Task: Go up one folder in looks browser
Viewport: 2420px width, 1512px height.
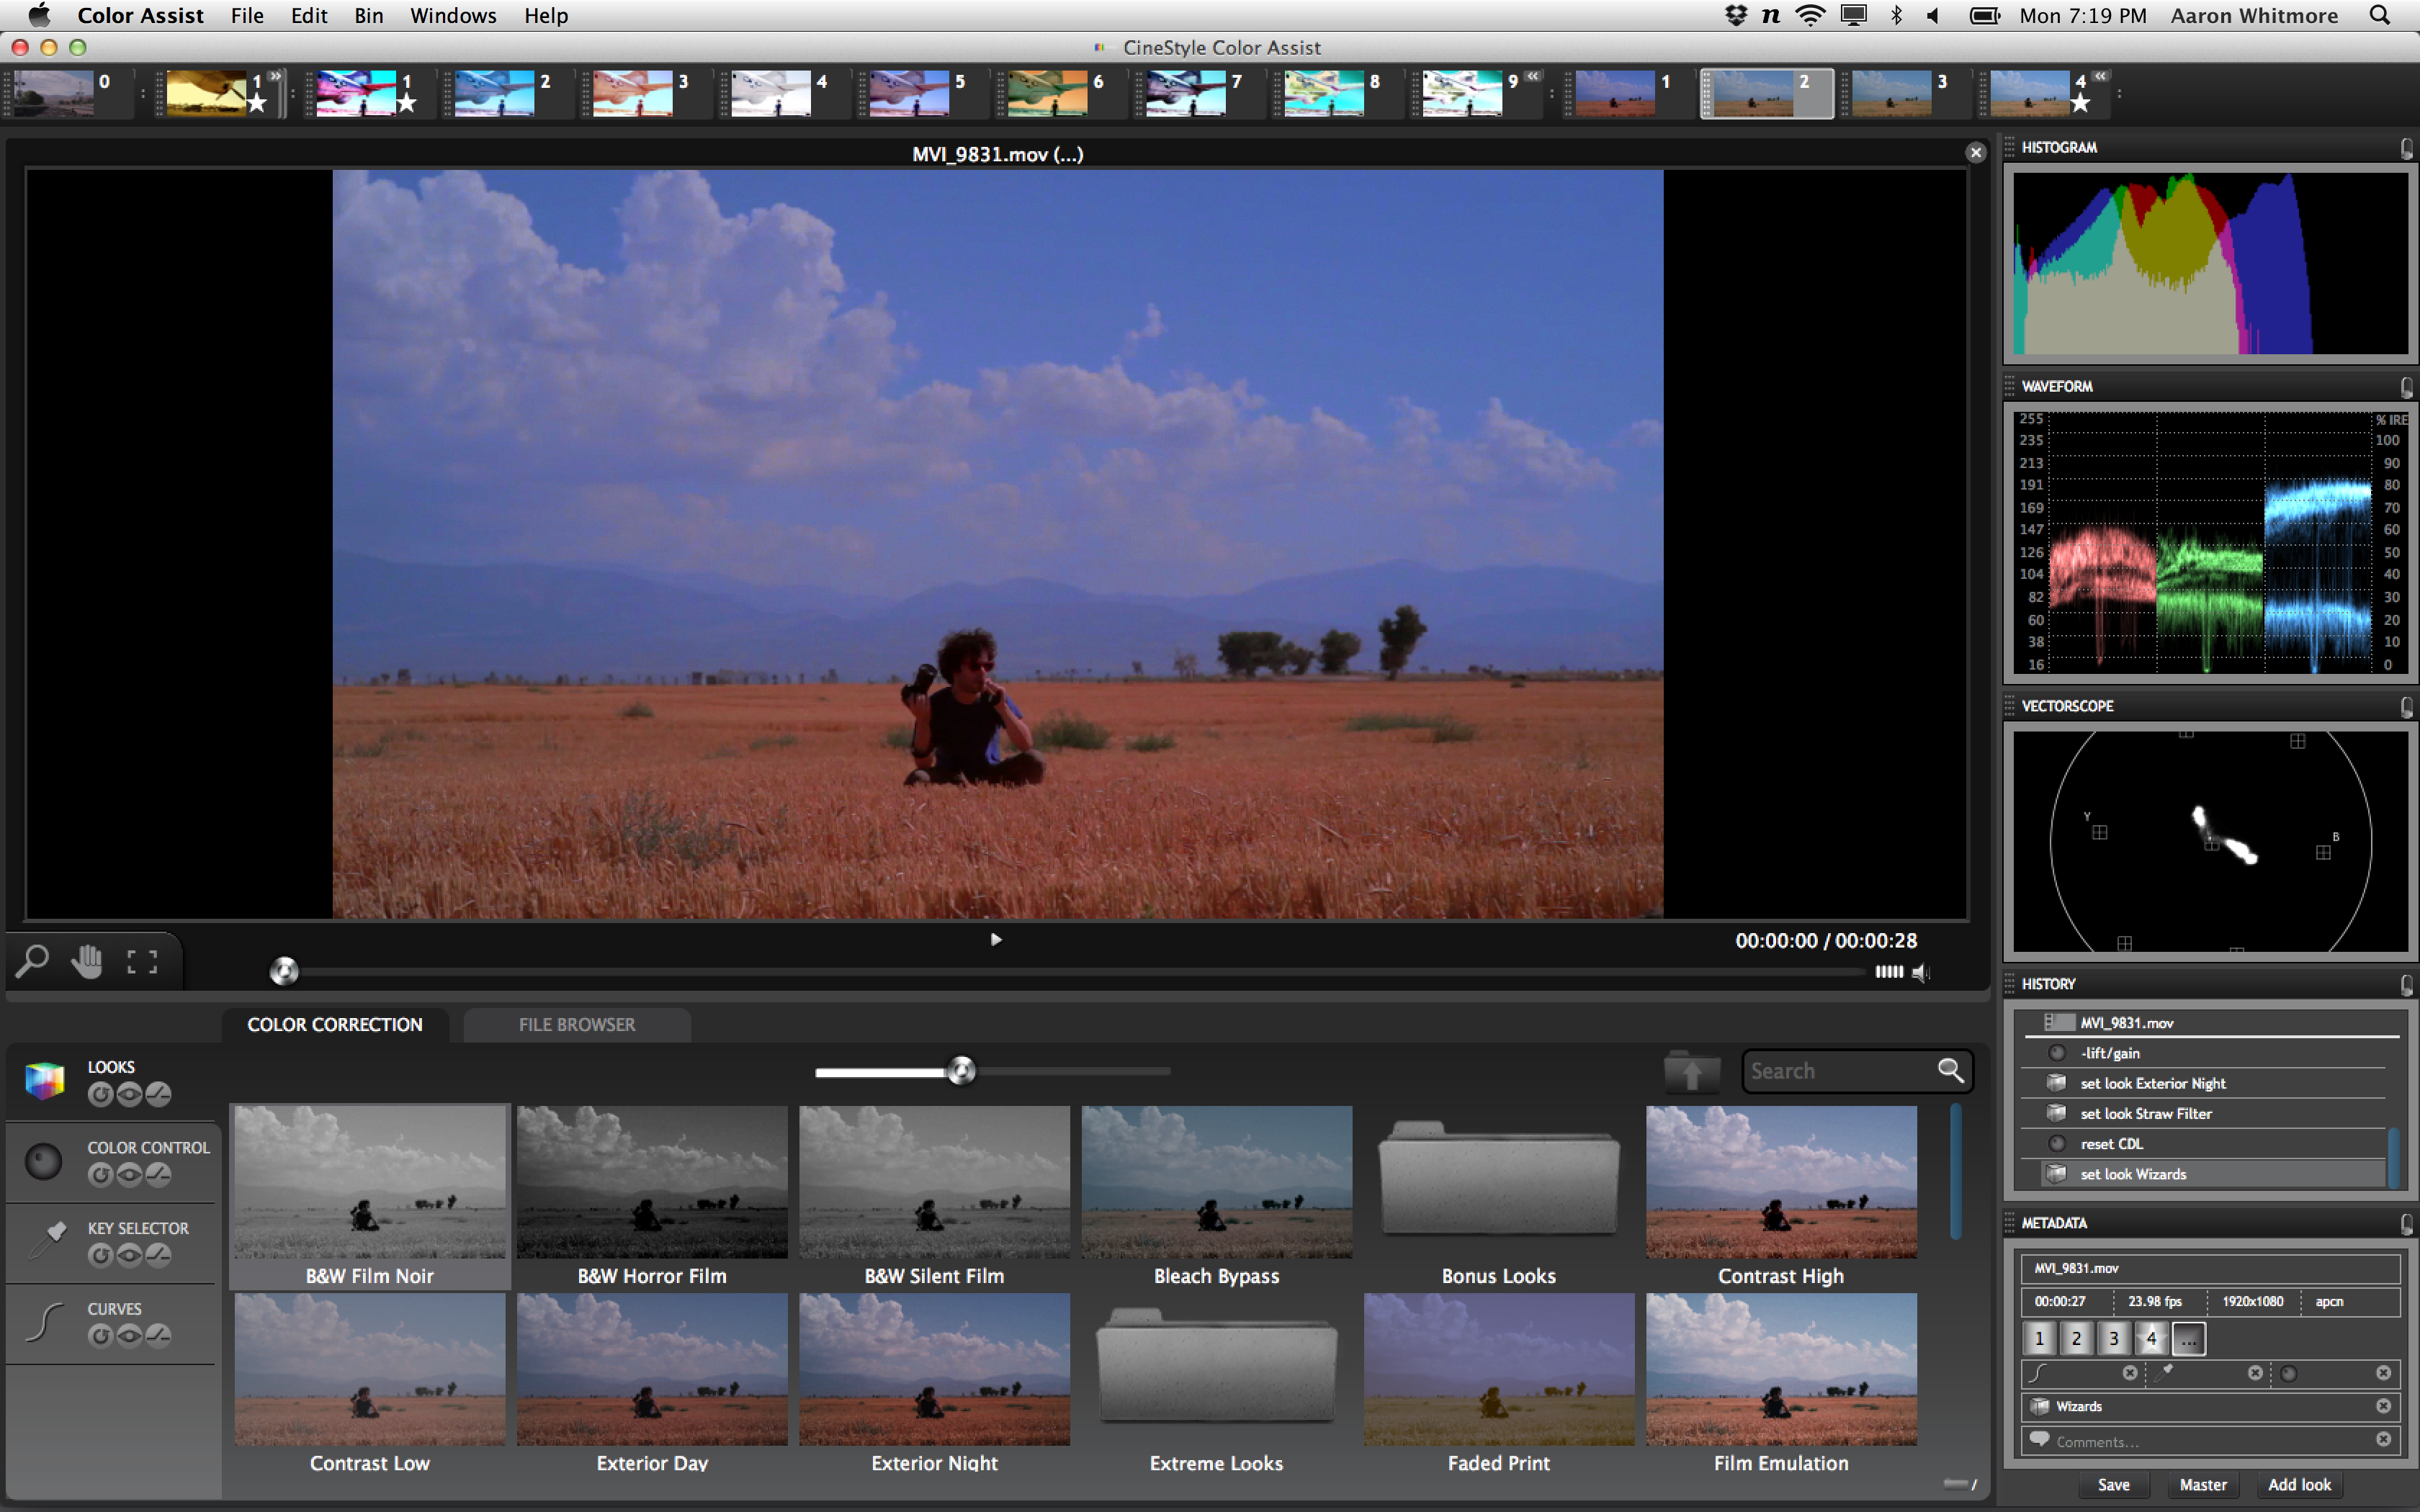Action: click(1692, 1072)
